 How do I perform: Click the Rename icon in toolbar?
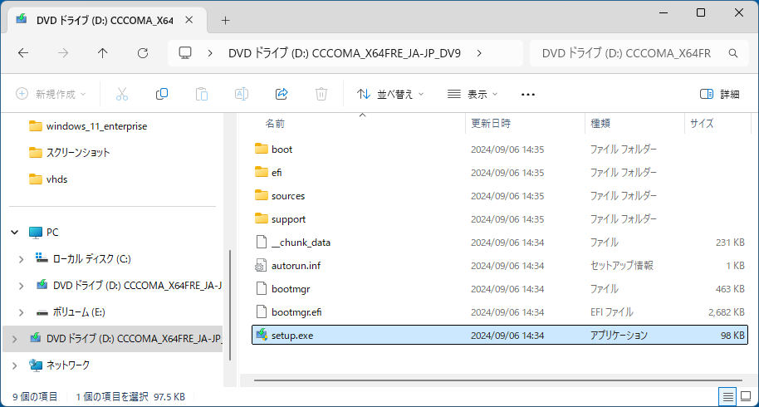242,94
